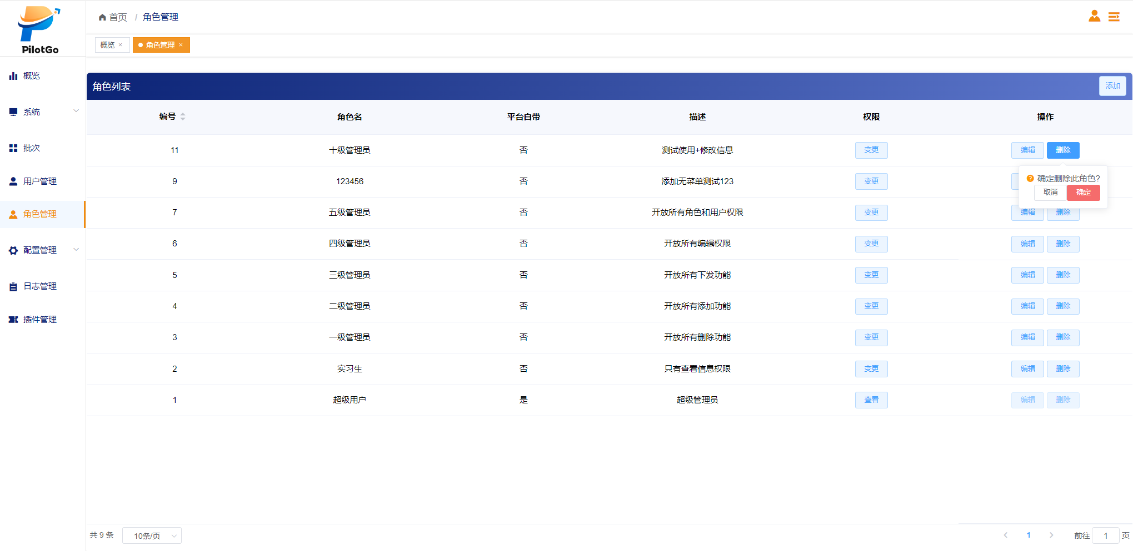This screenshot has height=551, width=1133.
Task: Cancel the delete role confirmation
Action: tap(1050, 193)
